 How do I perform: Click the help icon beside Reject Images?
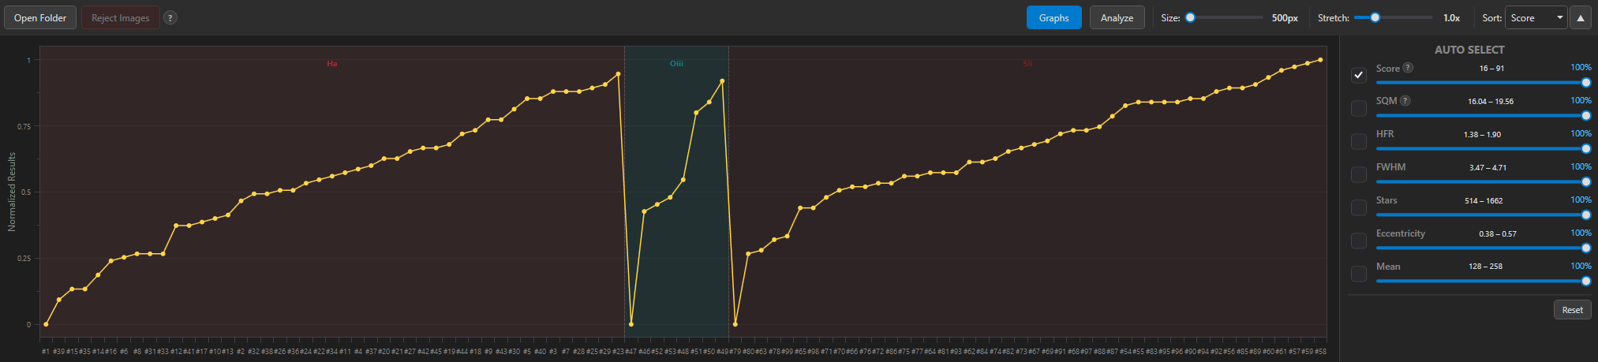[x=170, y=18]
